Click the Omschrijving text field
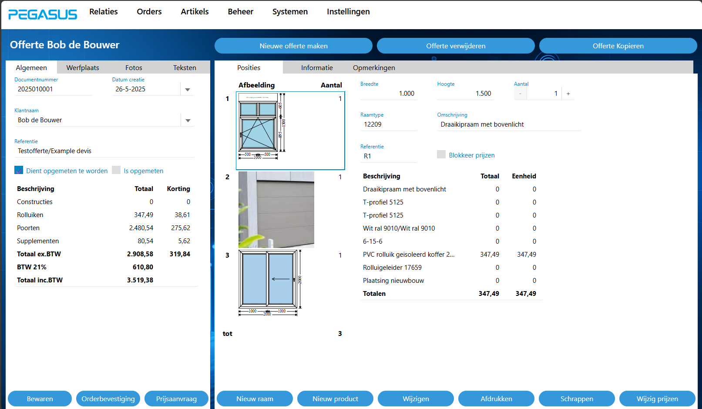 point(508,124)
